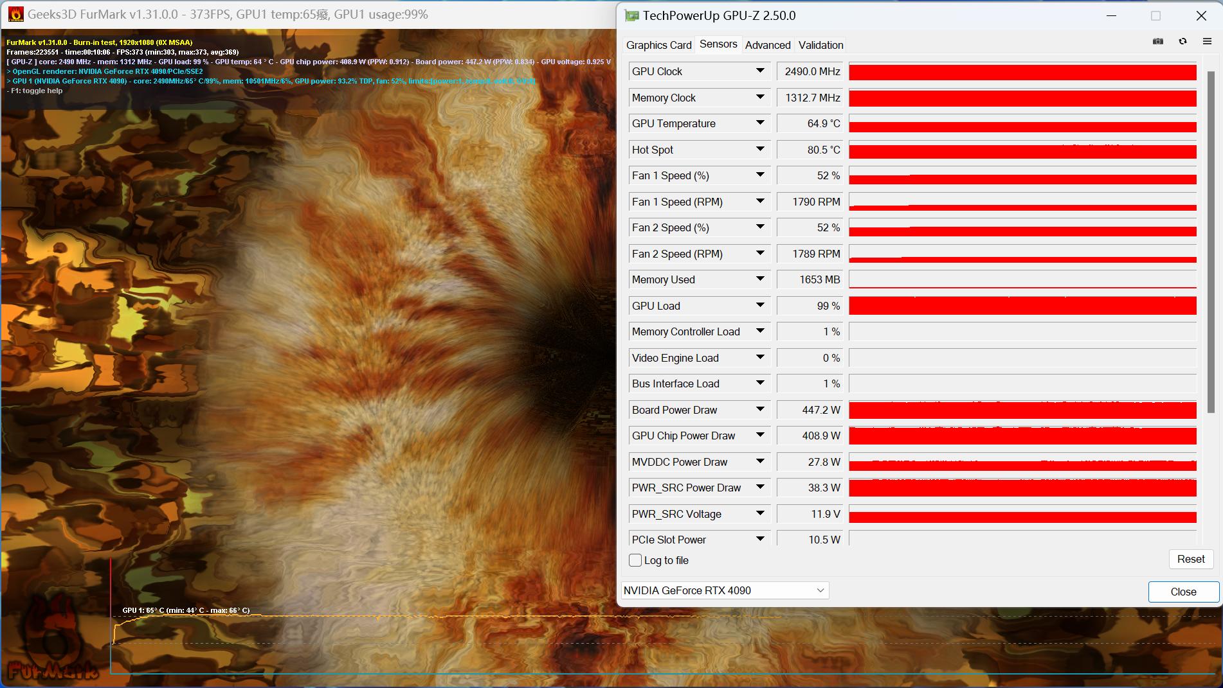Switch to the Graphics Card tab
Screen dimensions: 1223x688
pos(658,45)
